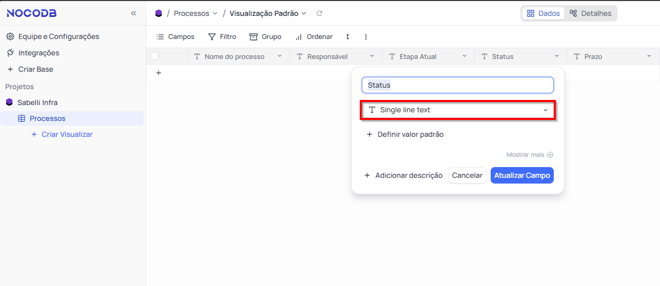Image resolution: width=660 pixels, height=286 pixels.
Task: Click the reload icon beside Visualização Padrão
Action: pos(319,13)
